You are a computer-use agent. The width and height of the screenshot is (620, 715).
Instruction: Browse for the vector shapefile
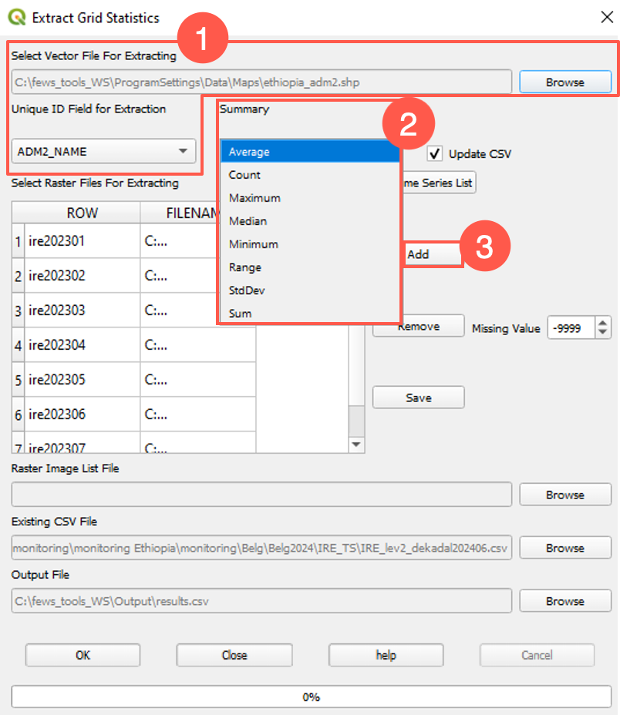[564, 82]
